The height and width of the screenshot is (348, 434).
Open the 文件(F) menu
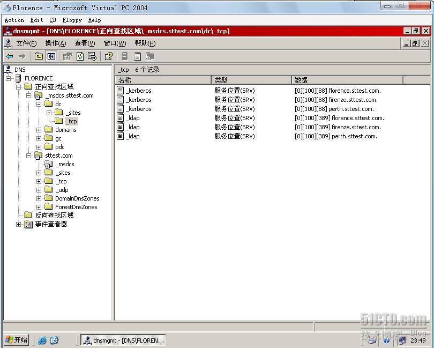click(x=26, y=43)
